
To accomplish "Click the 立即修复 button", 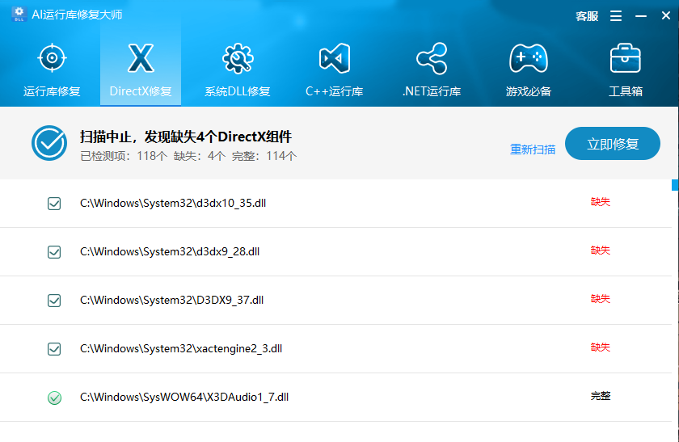I will tap(613, 143).
